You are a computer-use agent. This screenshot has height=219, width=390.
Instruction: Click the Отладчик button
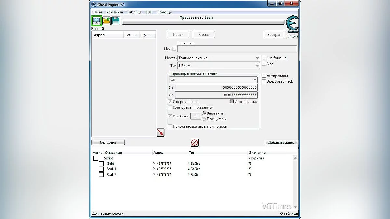click(x=108, y=142)
